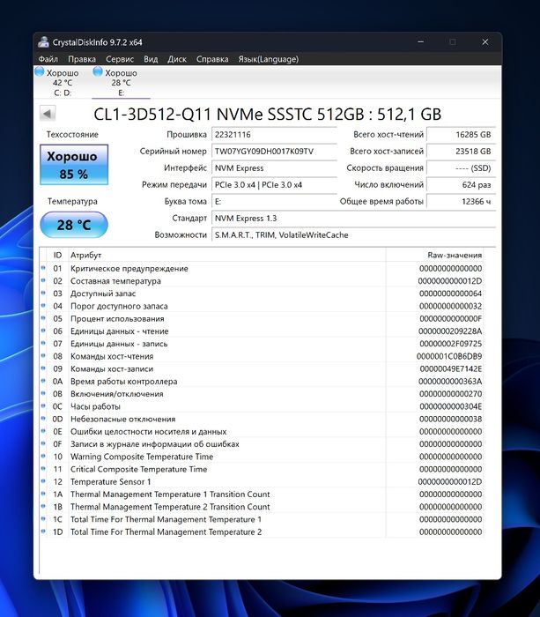Viewport: 540px width, 617px height.
Task: Click the ID column header
Action: tap(57, 255)
